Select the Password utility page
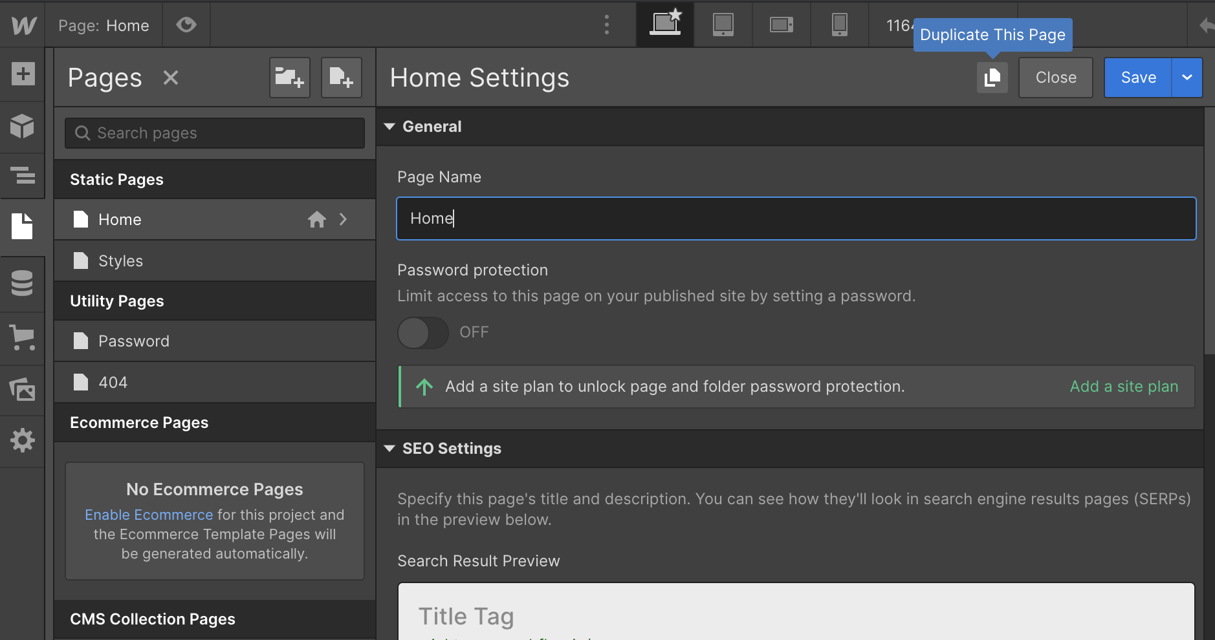1215x640 pixels. [215, 341]
